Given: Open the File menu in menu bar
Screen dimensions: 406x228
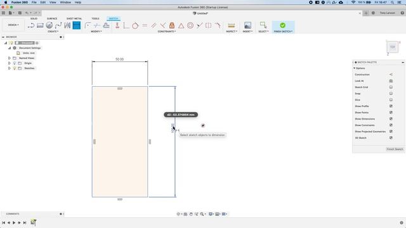Looking at the screenshot, I should click(34, 3).
